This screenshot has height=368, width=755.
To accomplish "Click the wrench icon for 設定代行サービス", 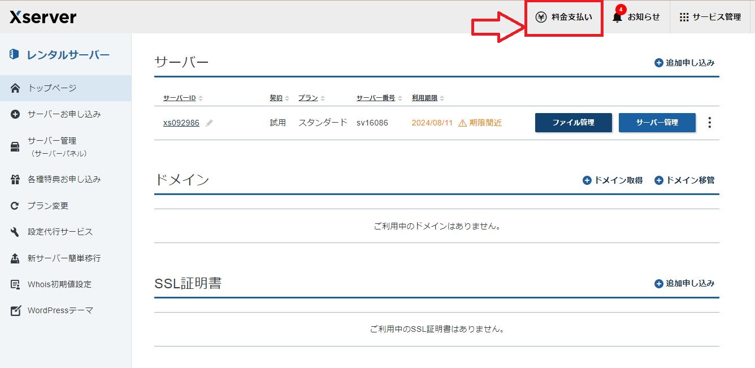I will point(15,232).
